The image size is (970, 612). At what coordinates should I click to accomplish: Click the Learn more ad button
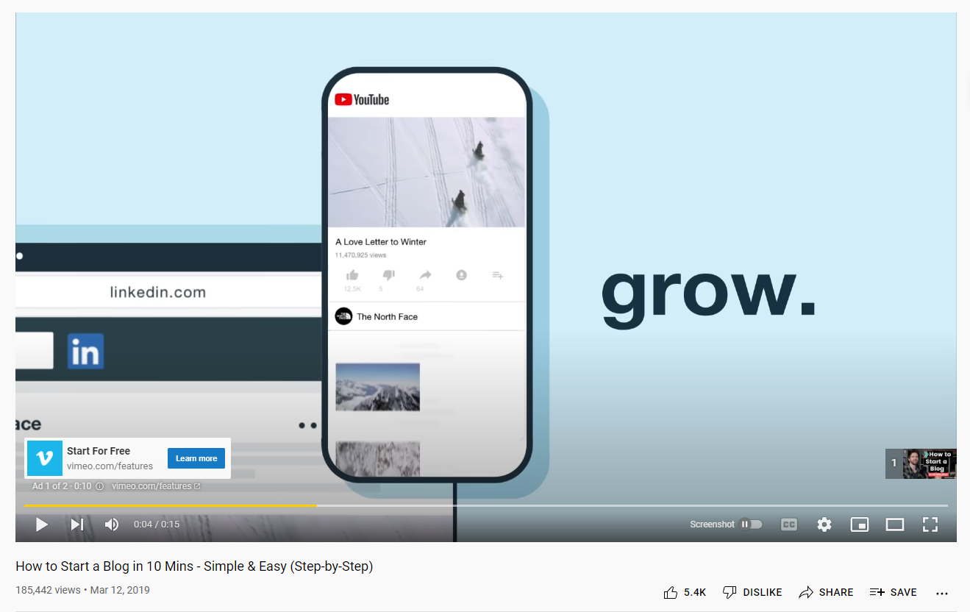196,458
